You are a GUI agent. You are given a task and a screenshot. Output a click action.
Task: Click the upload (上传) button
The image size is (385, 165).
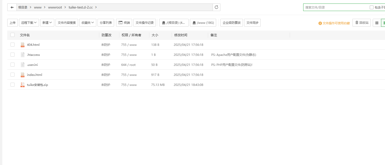[13, 23]
